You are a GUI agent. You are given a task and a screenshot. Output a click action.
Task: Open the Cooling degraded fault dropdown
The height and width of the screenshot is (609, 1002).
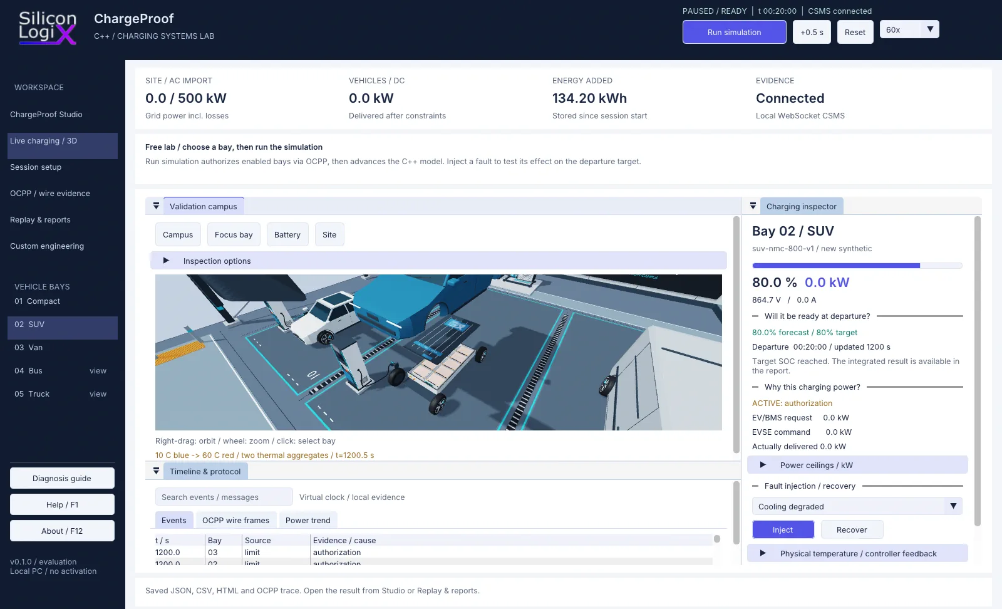click(x=857, y=506)
